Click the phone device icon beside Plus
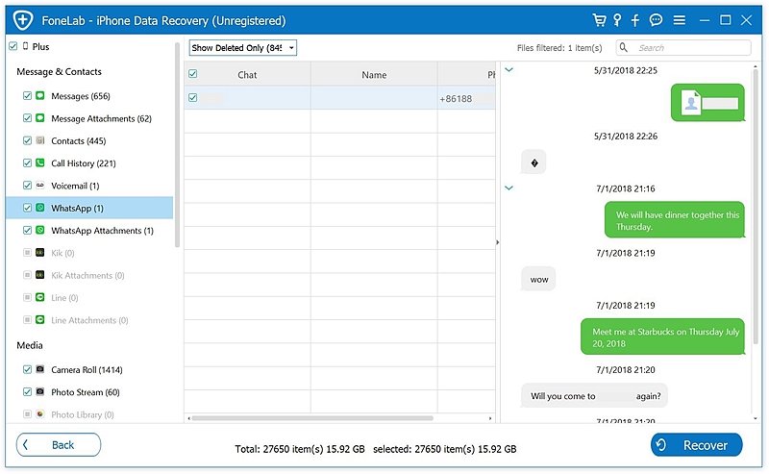The image size is (769, 474). [x=26, y=46]
